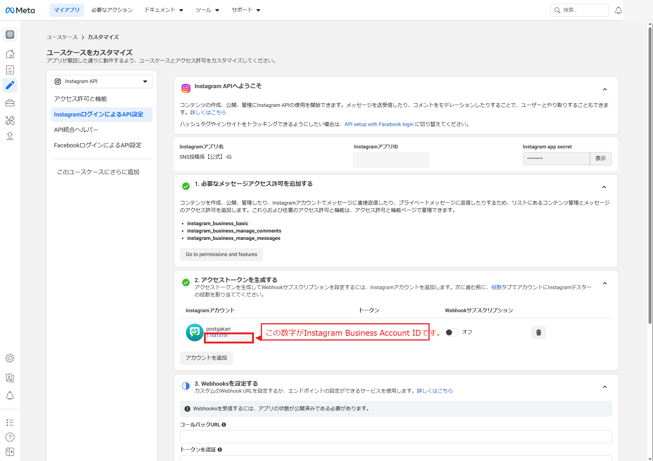Open the ツール dropdown menu

(207, 10)
